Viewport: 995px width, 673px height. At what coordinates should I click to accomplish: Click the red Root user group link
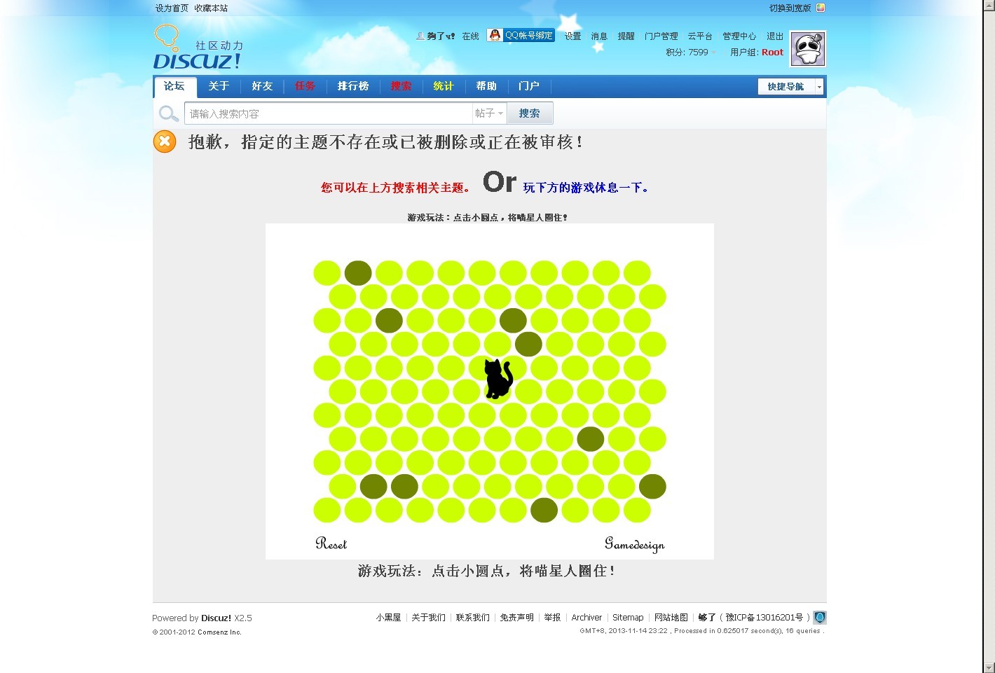coord(772,53)
